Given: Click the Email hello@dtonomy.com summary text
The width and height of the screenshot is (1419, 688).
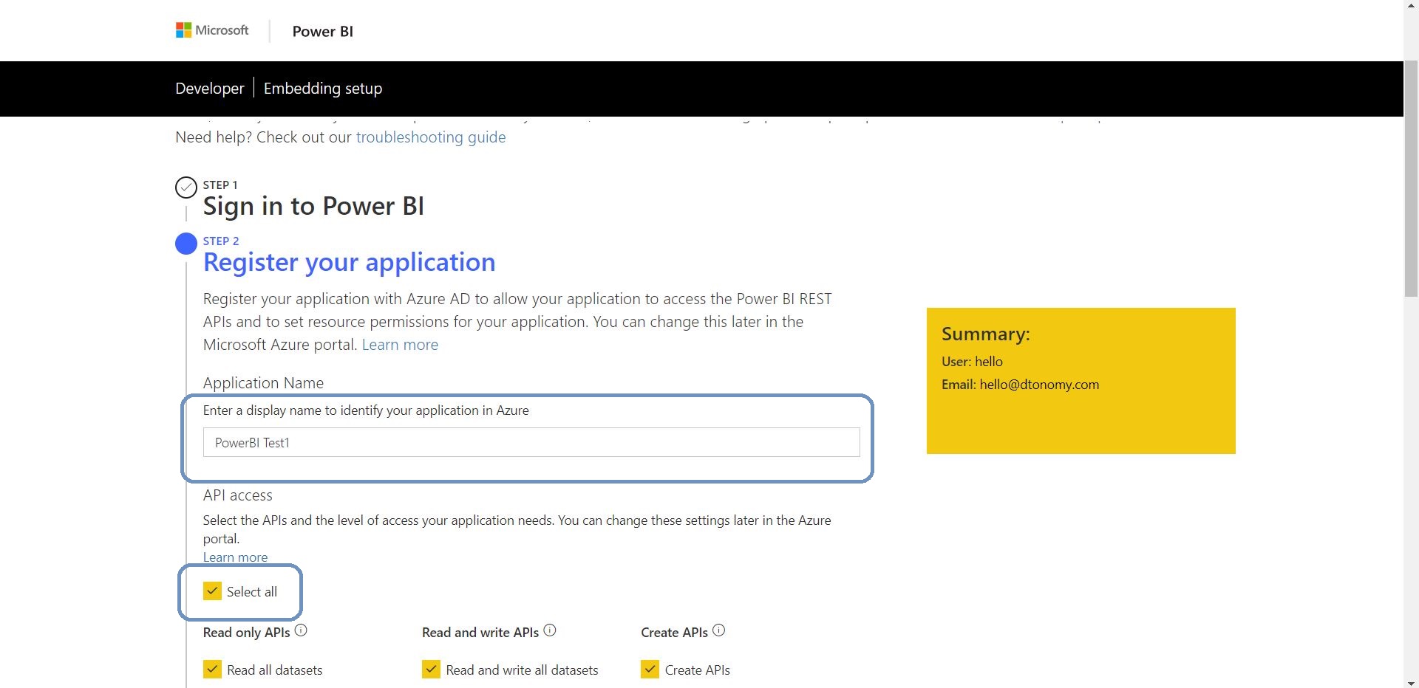Looking at the screenshot, I should click(1020, 385).
